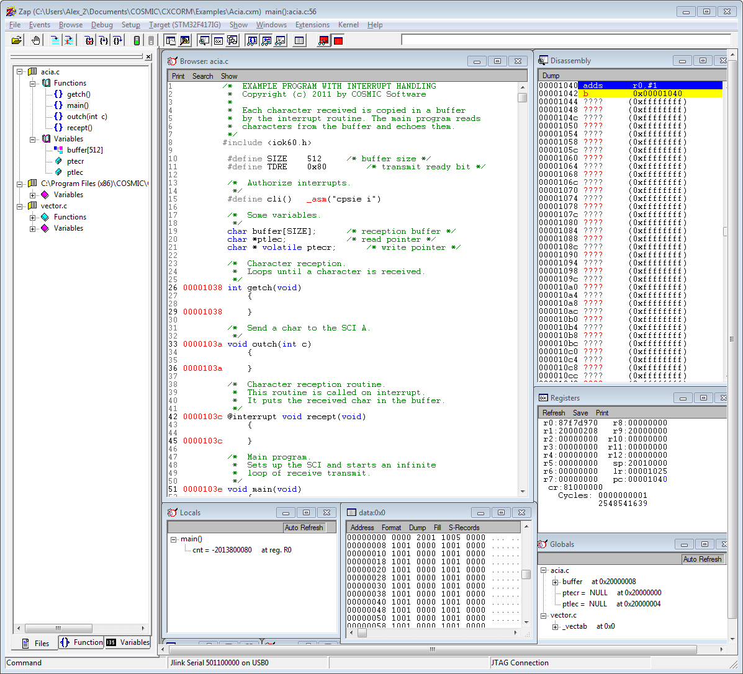Expand the _vectab entry in Globals
The height and width of the screenshot is (674, 743).
pyautogui.click(x=555, y=627)
